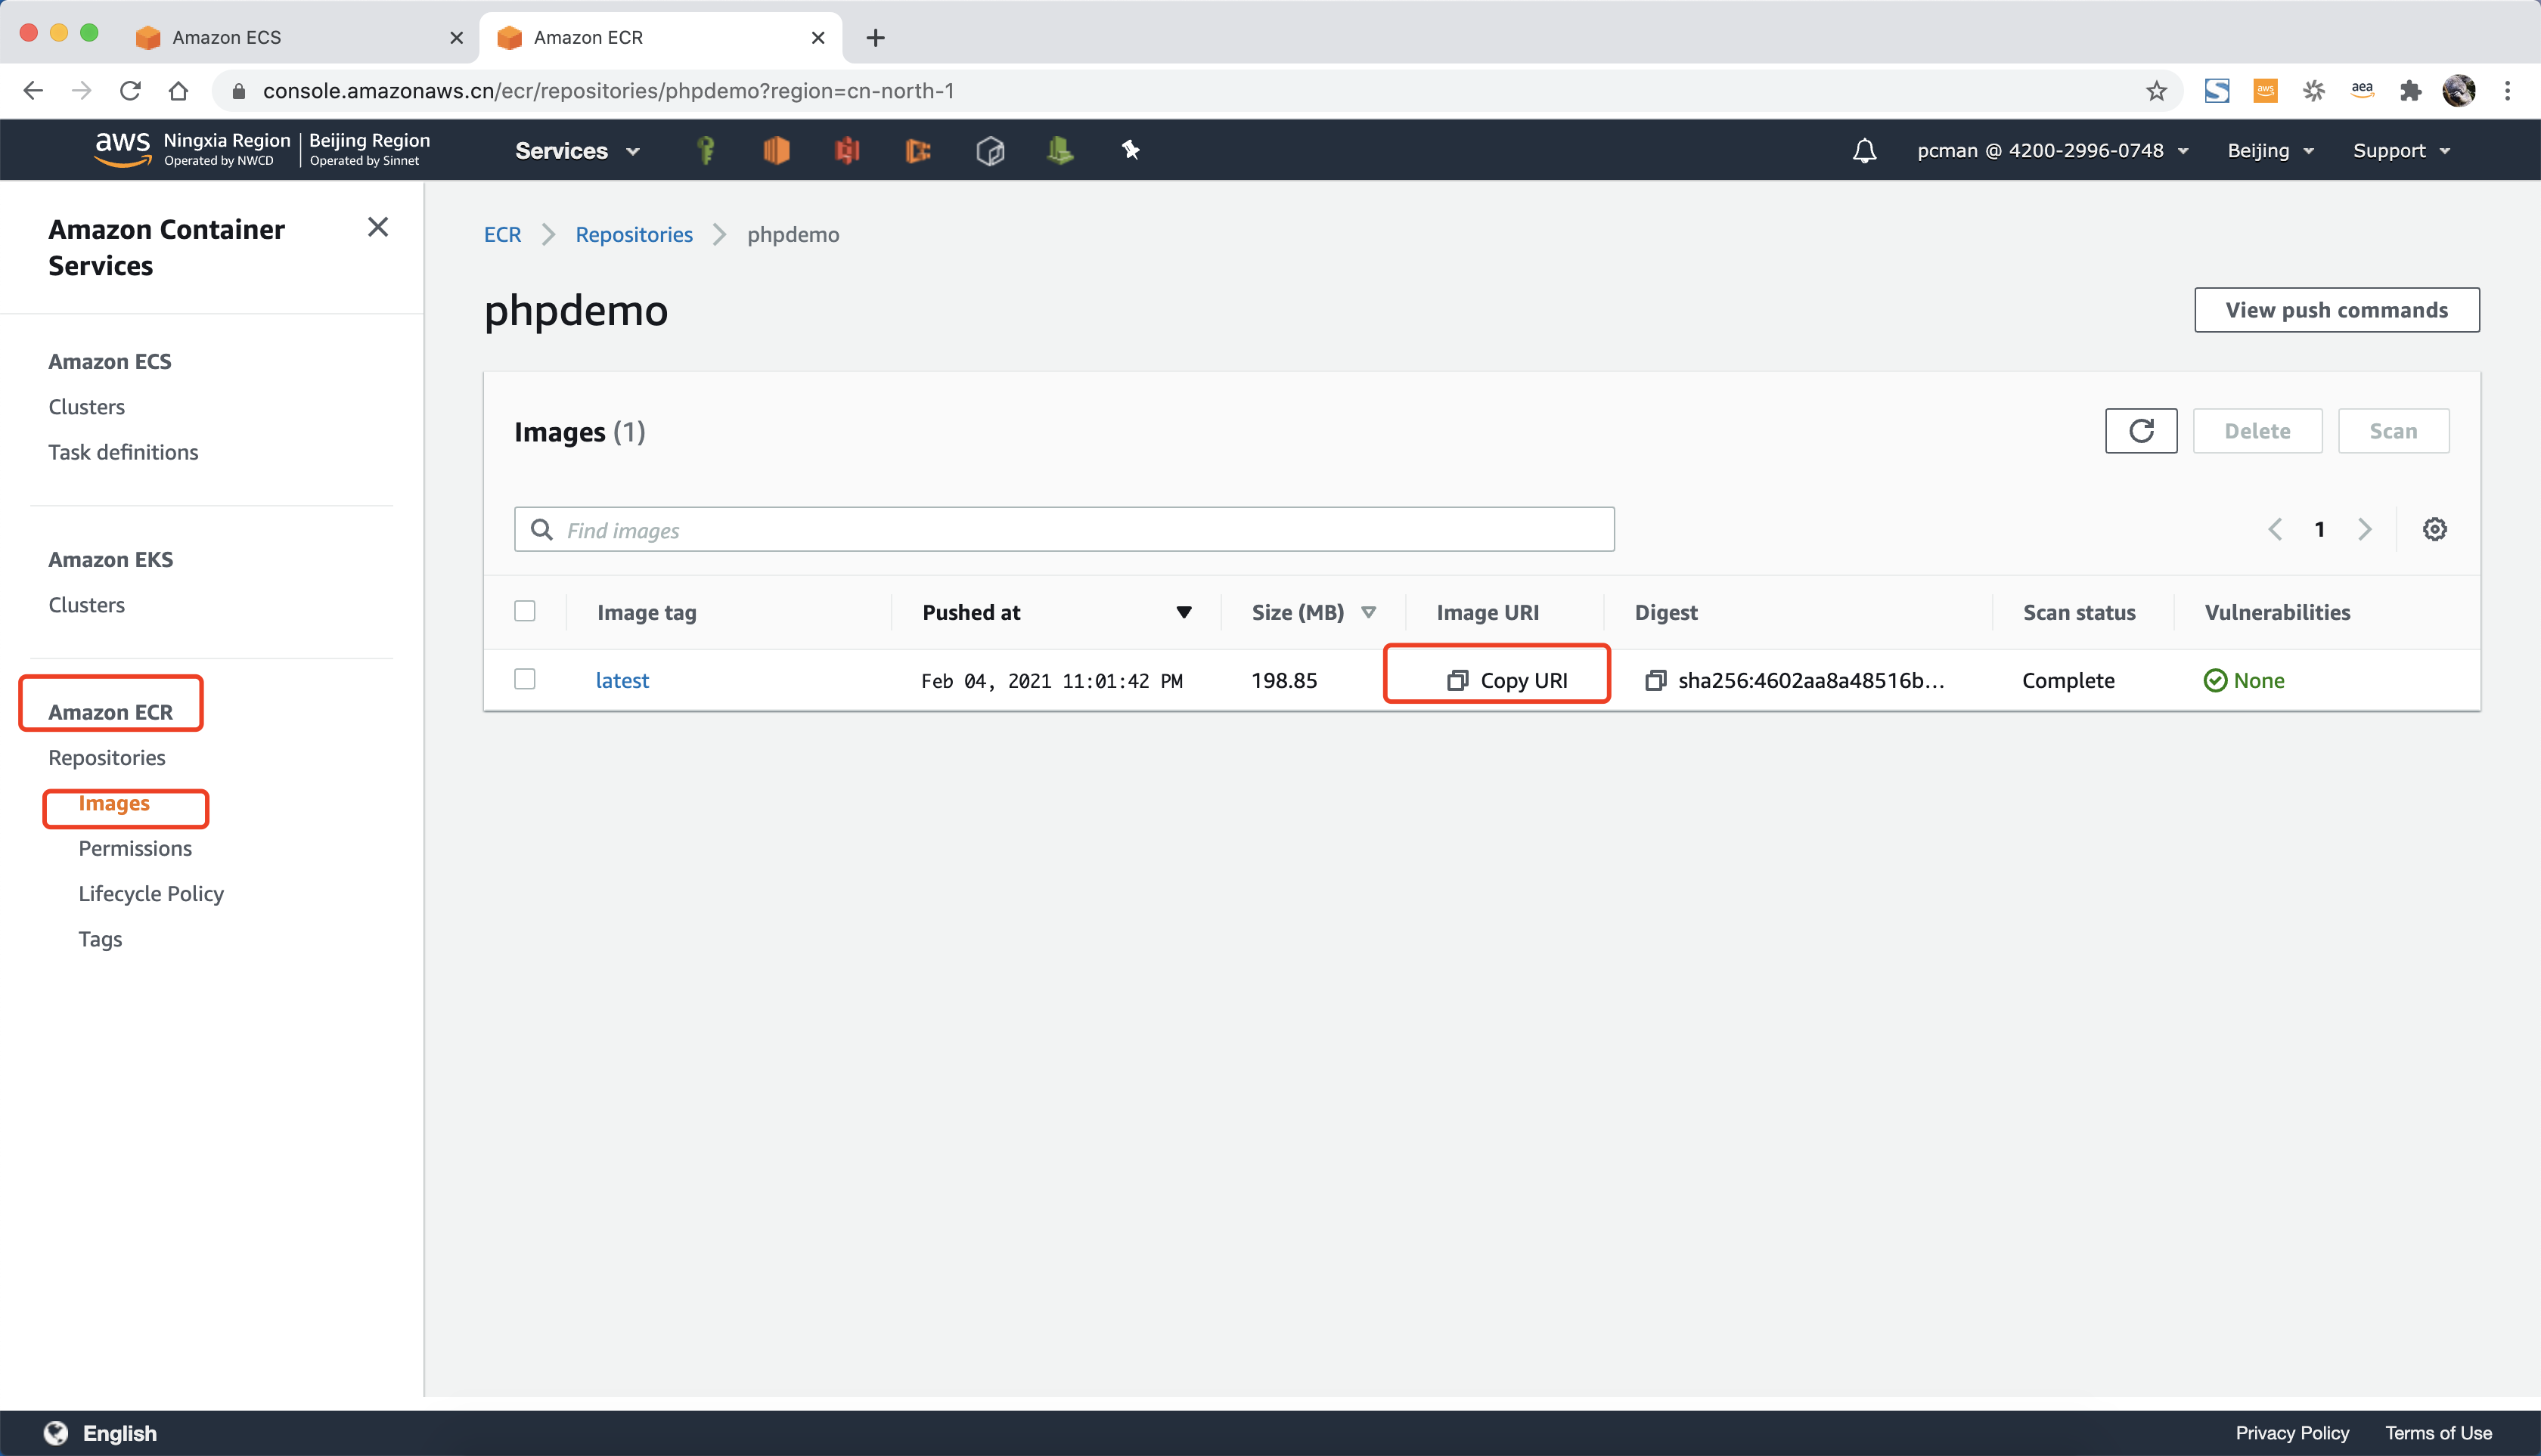Go to previous page of images
The width and height of the screenshot is (2541, 1456).
[x=2275, y=529]
